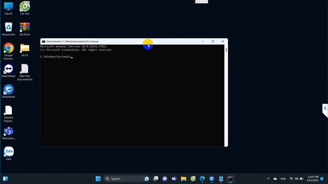Open Microsoft Edge on taskbar
Screen dimensions: 328x184
pos(202,179)
